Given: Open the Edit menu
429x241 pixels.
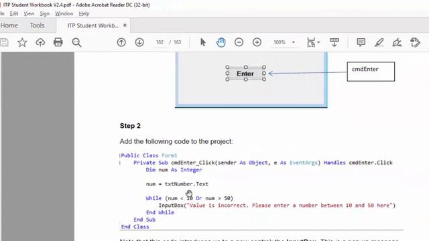Looking at the screenshot, I should [14, 13].
